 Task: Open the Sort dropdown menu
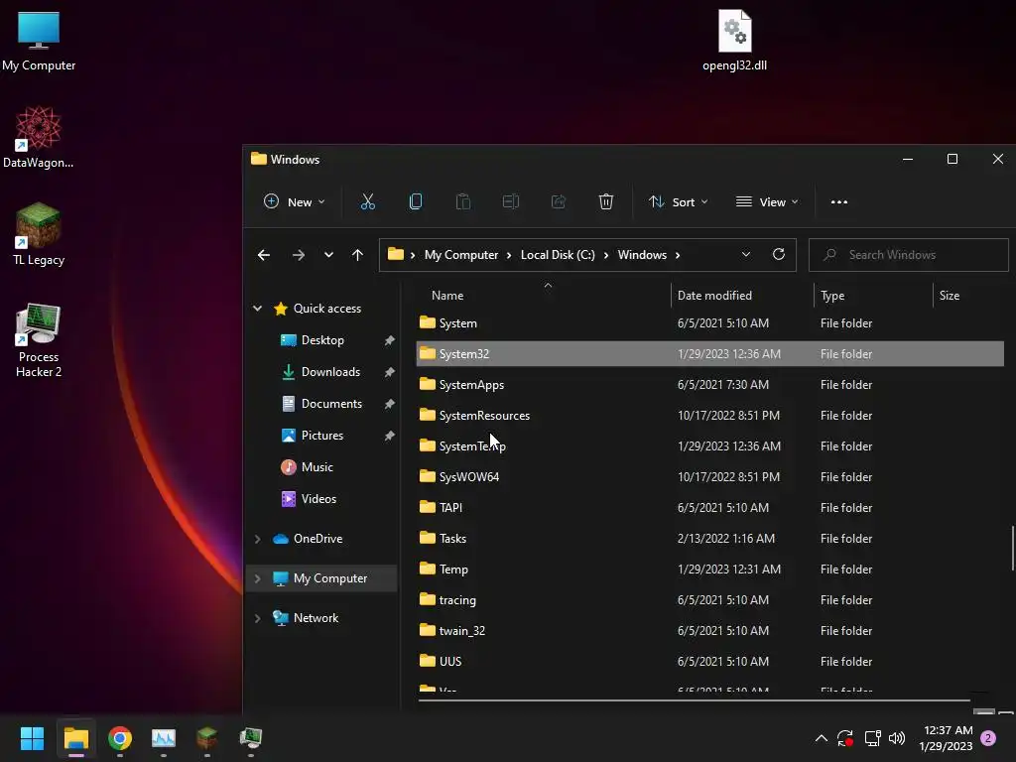tap(679, 202)
